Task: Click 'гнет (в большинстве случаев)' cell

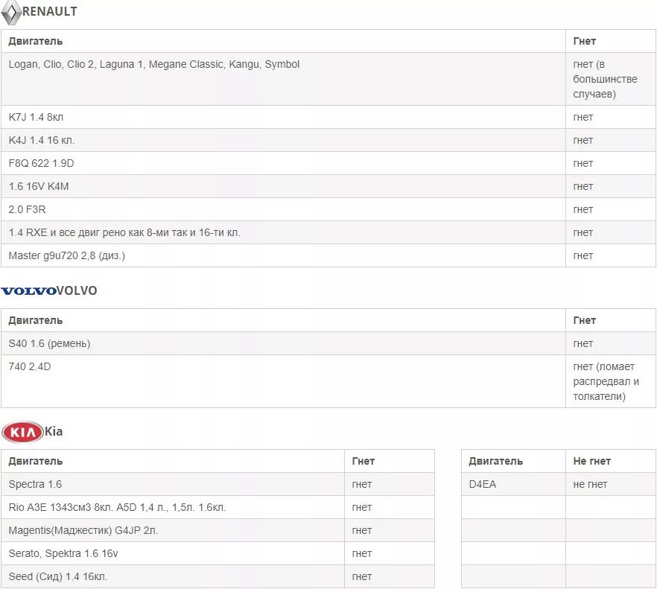Action: pyautogui.click(x=611, y=79)
